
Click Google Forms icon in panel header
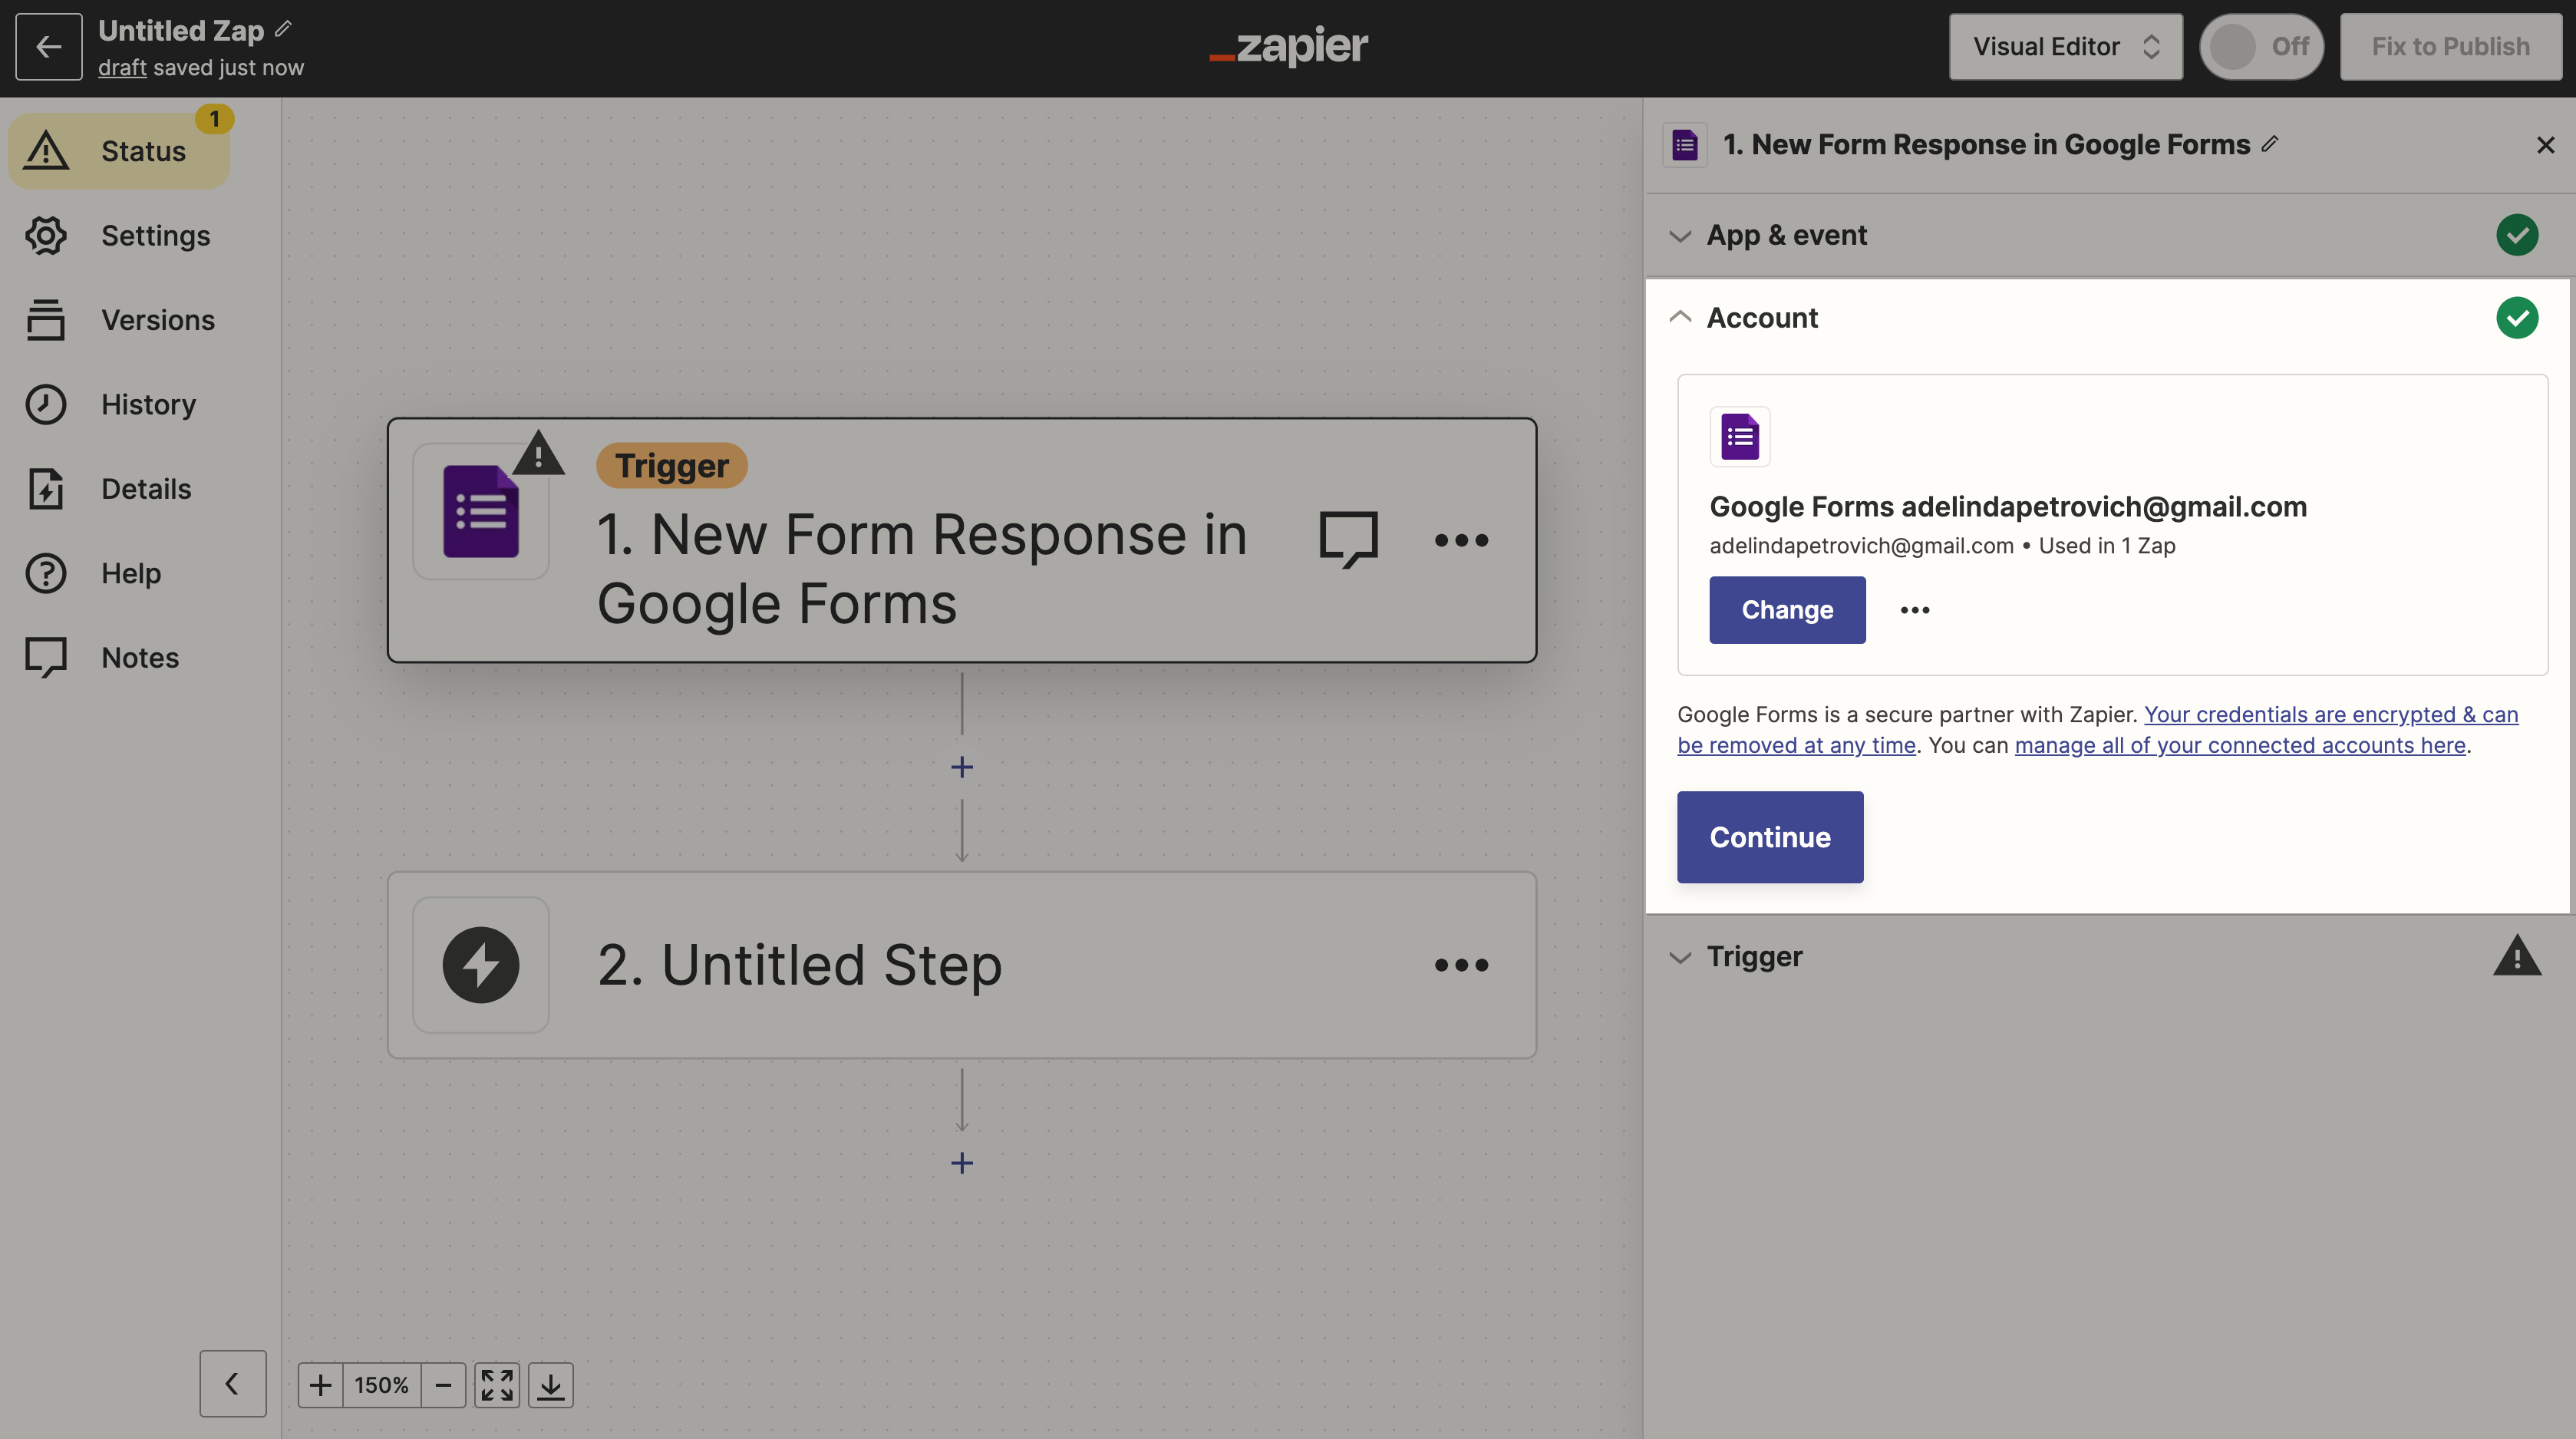pos(1685,145)
